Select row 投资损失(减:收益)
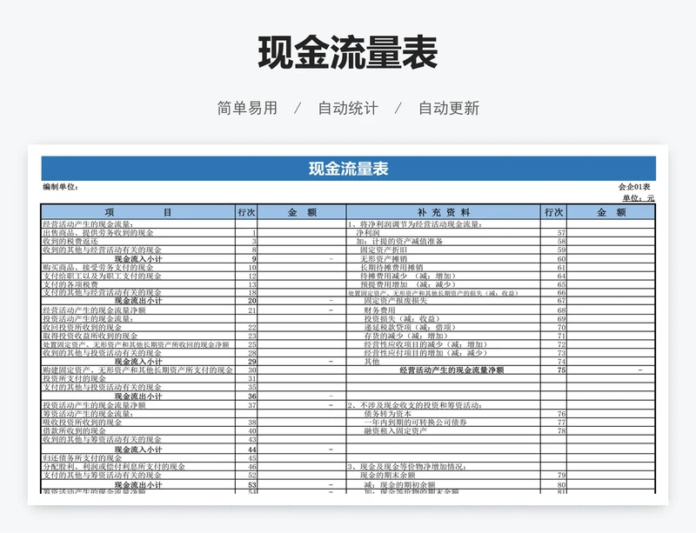 402,318
